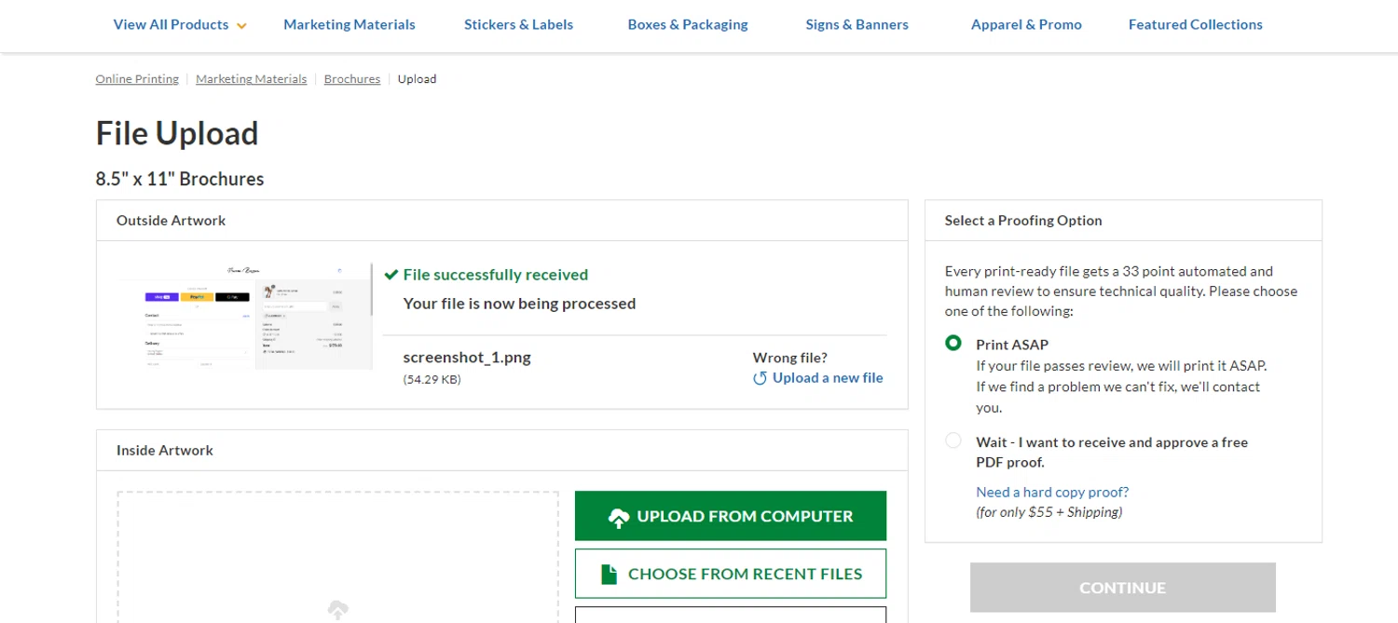1398x623 pixels.
Task: Click the cloud icon in the drop zone
Action: tap(337, 610)
